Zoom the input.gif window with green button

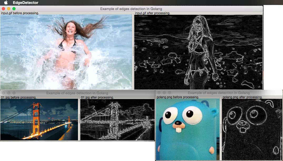click(x=14, y=9)
